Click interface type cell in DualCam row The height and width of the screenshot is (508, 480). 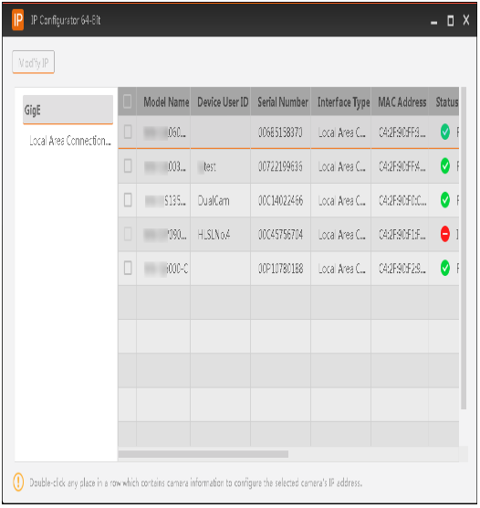pyautogui.click(x=340, y=200)
